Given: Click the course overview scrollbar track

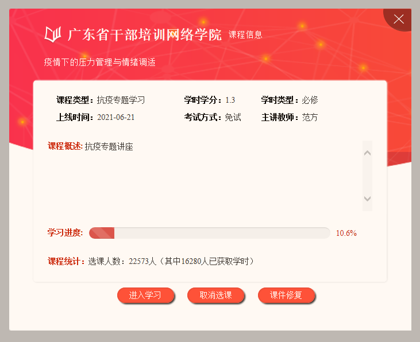Looking at the screenshot, I should tap(367, 176).
